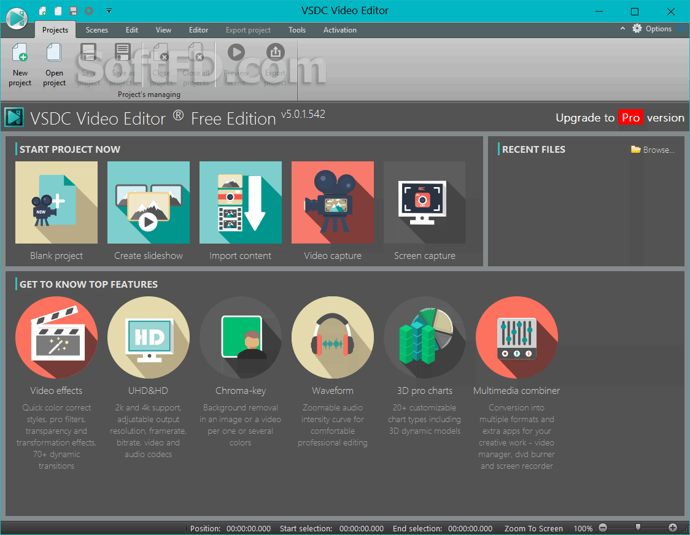Click open file icon in quick access toolbar
690x535 pixels.
click(x=58, y=10)
